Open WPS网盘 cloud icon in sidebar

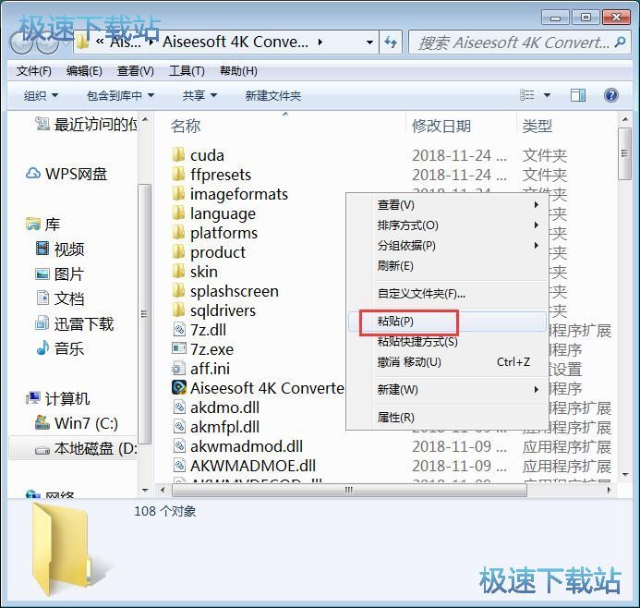click(33, 174)
